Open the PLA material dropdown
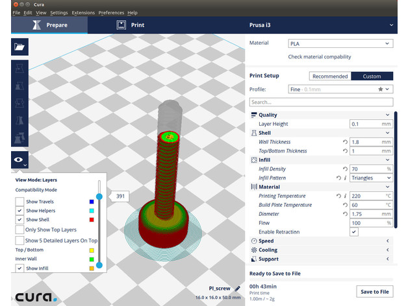 [340, 43]
